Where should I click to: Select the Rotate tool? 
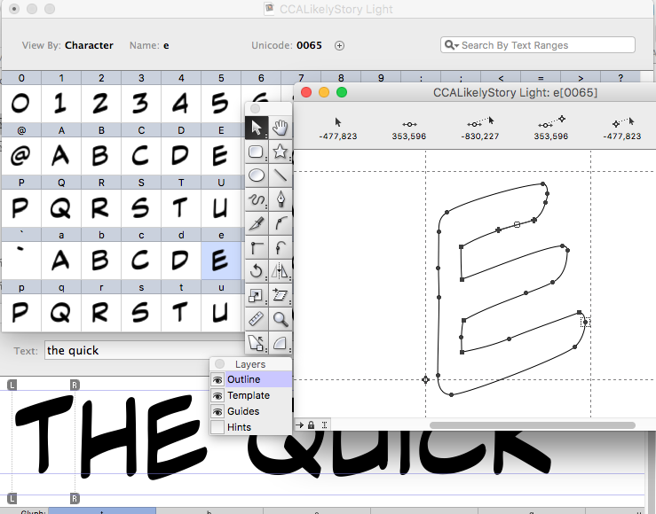pyautogui.click(x=257, y=271)
